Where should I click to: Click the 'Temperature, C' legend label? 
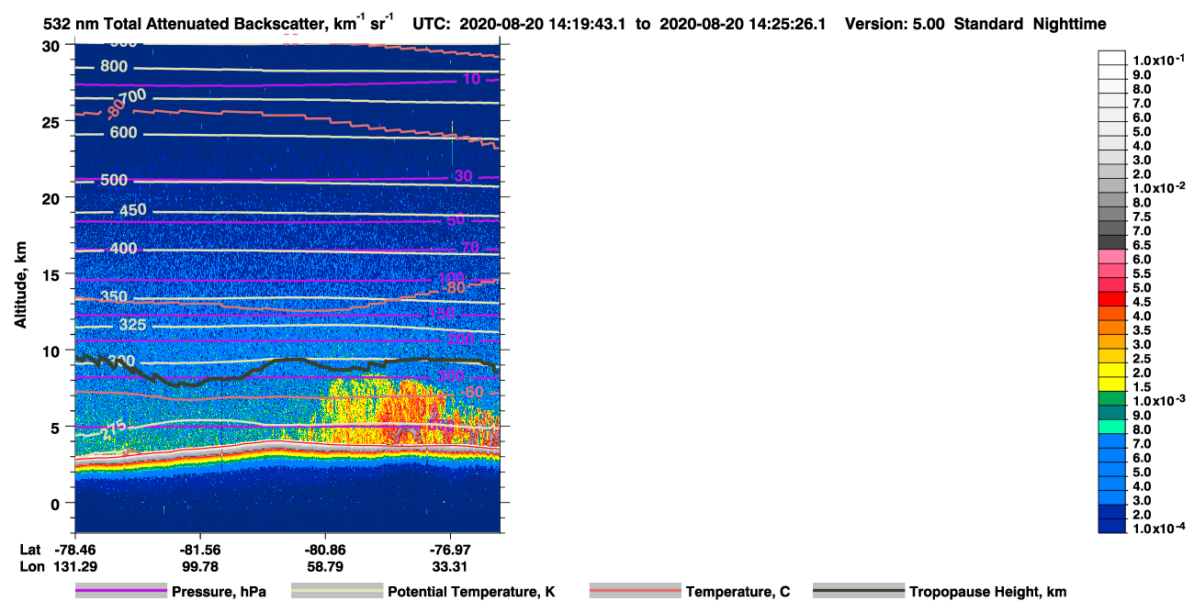pos(738,592)
